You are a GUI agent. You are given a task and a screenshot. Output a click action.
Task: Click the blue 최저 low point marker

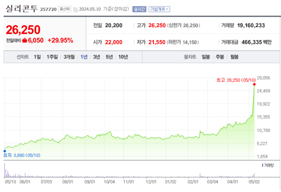tap(5, 151)
